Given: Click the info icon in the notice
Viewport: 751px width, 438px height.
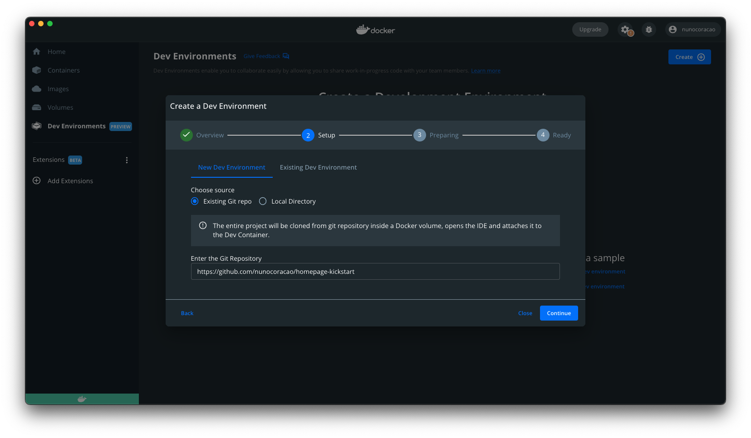Looking at the screenshot, I should (203, 225).
